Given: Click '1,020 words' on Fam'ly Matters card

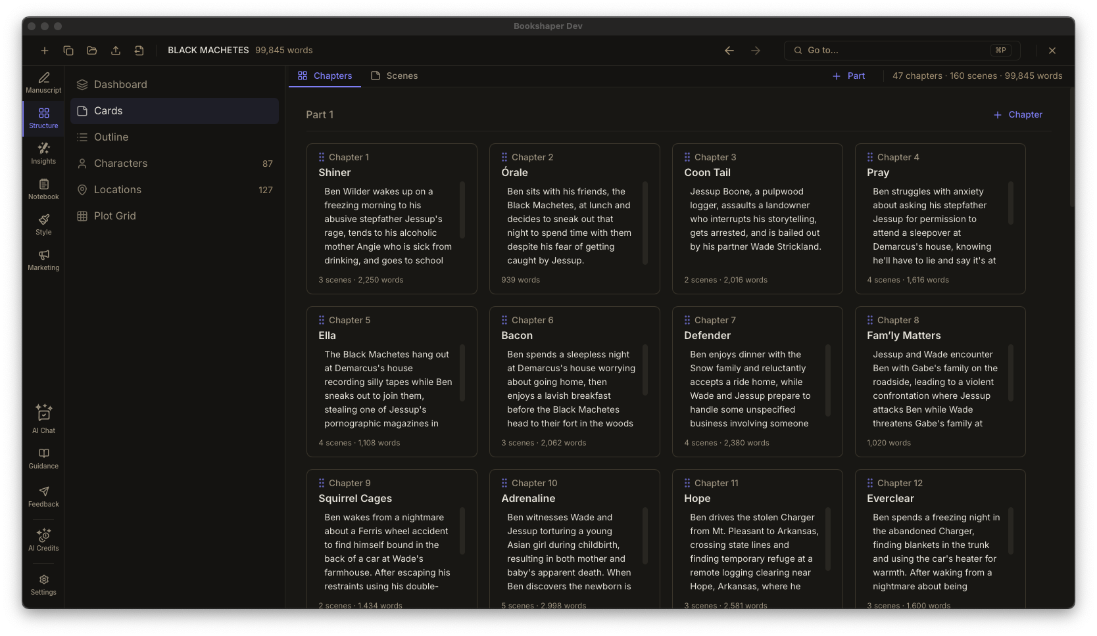Looking at the screenshot, I should click(x=889, y=443).
